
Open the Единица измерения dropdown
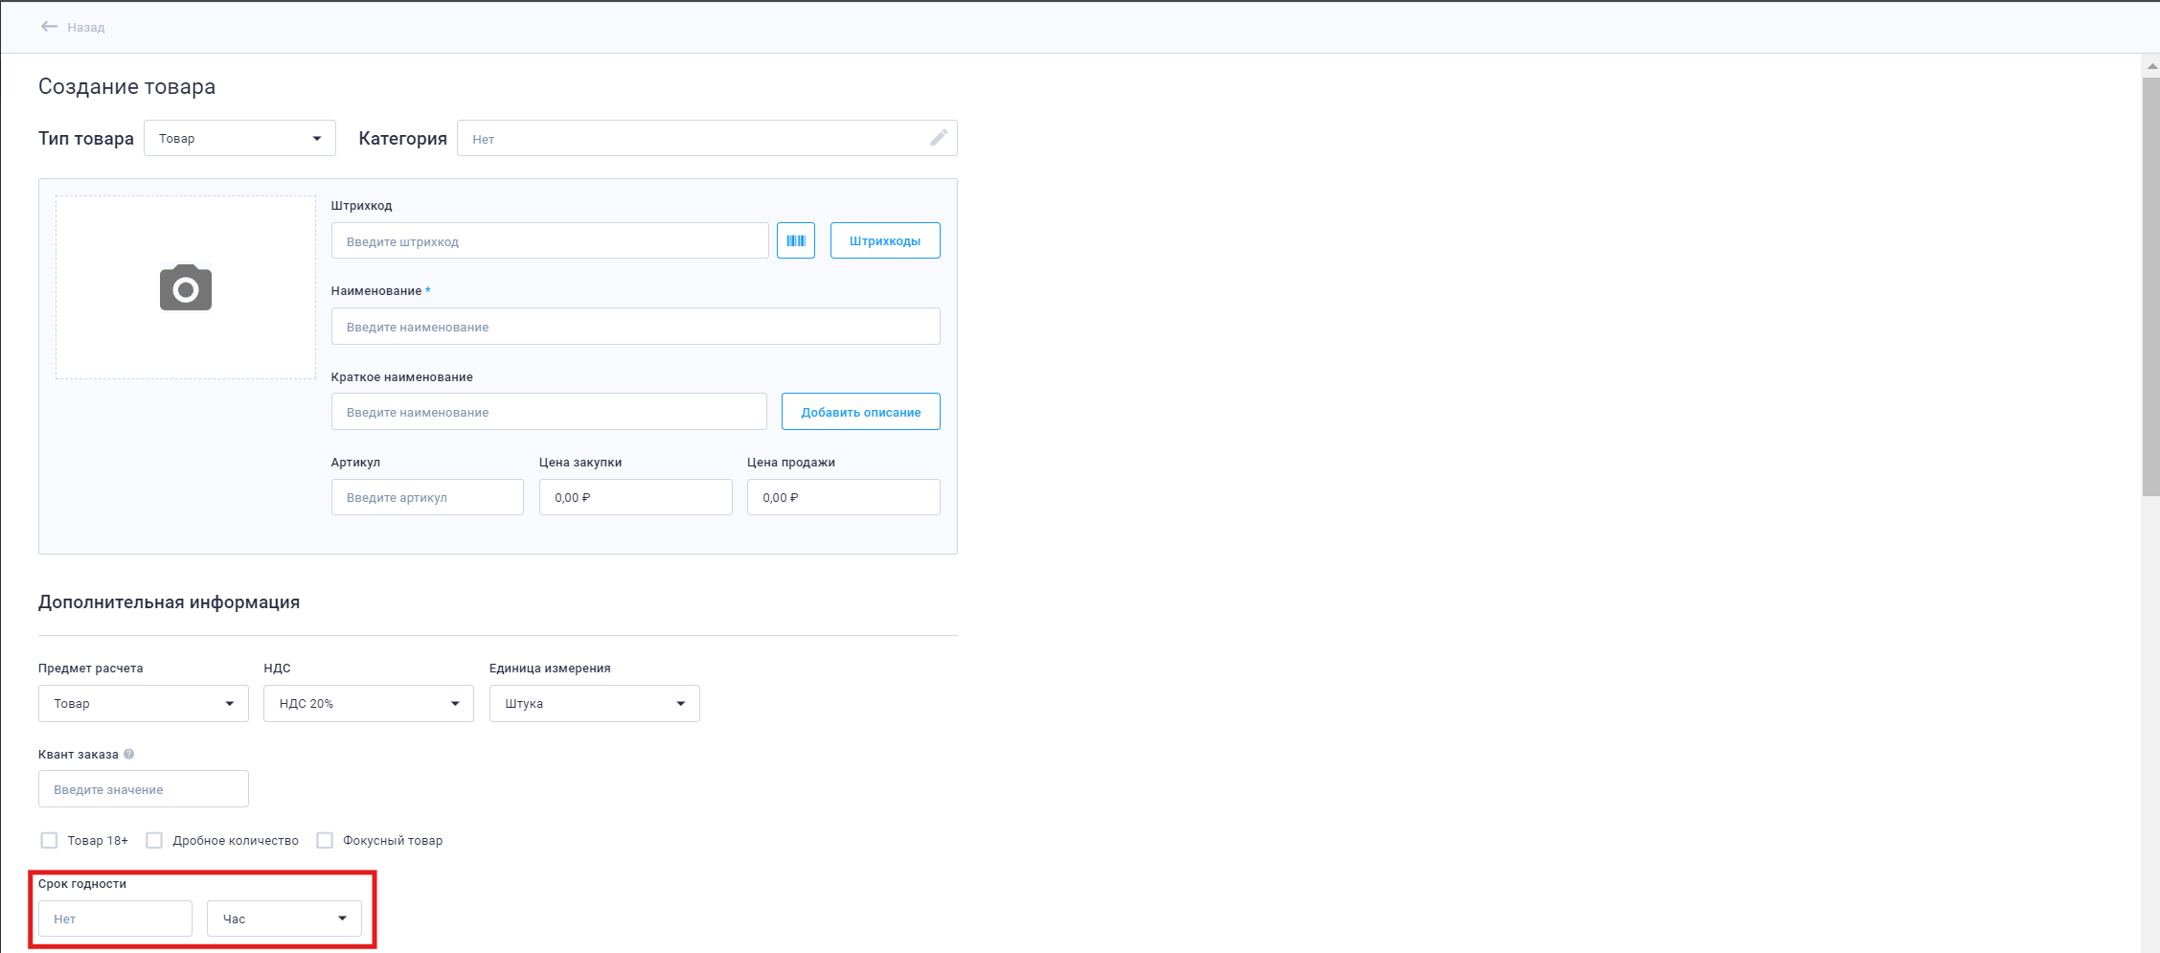point(595,703)
